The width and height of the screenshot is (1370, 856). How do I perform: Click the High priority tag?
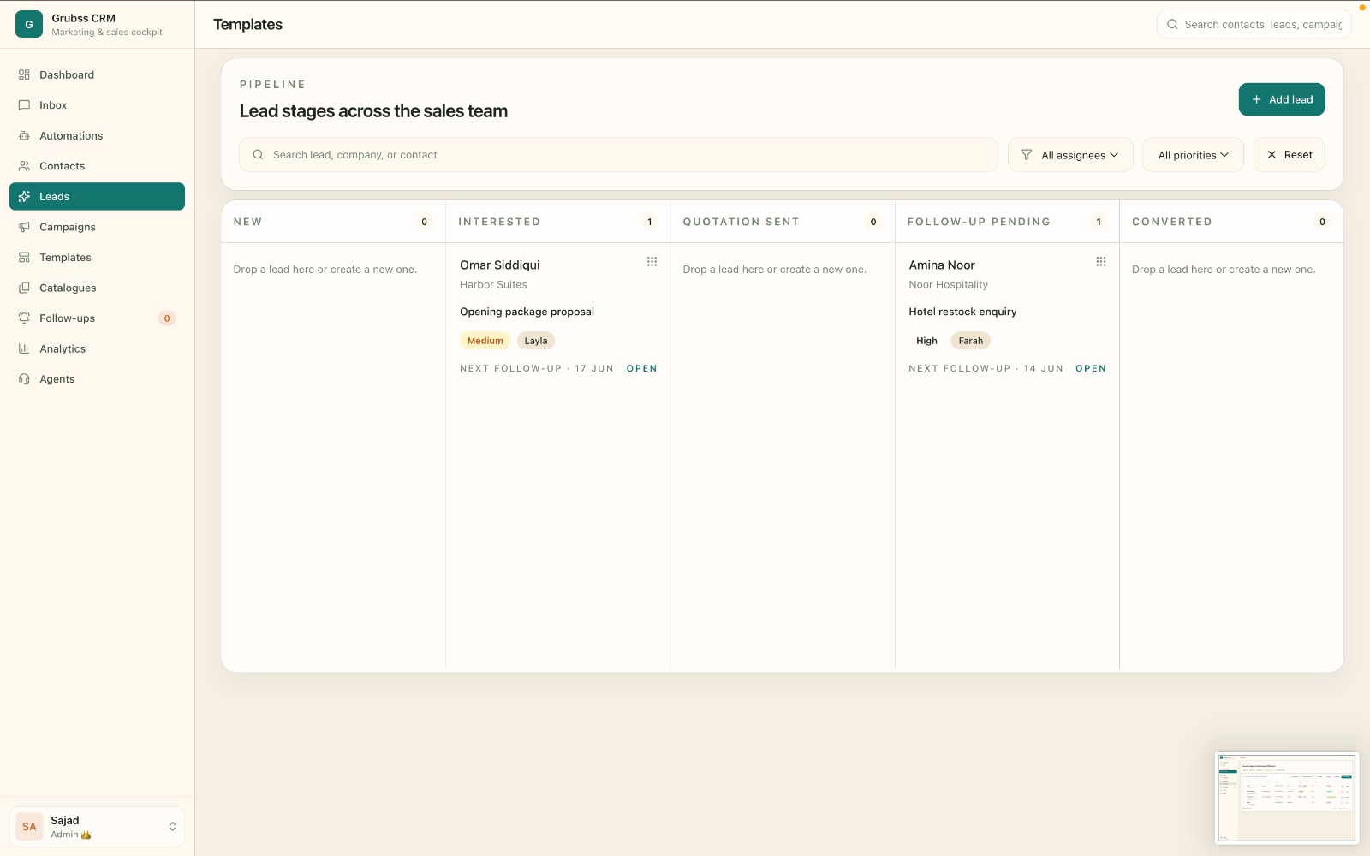click(926, 341)
